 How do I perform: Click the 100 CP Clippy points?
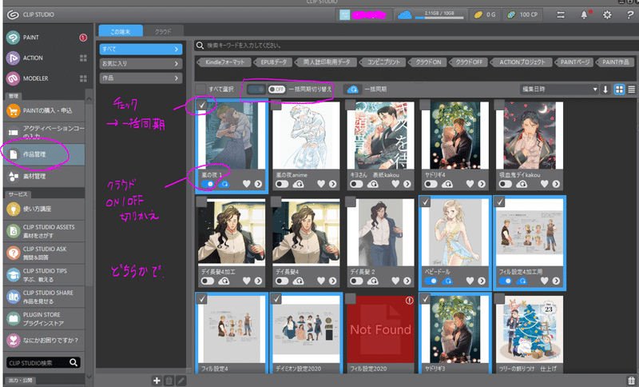click(522, 14)
